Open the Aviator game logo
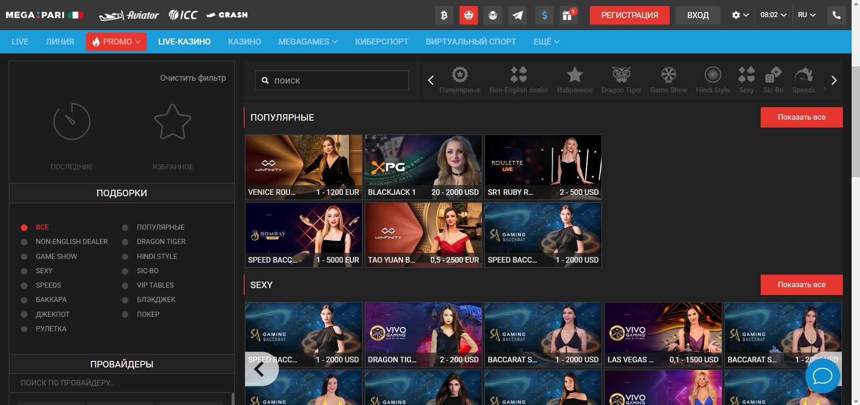 click(x=129, y=15)
